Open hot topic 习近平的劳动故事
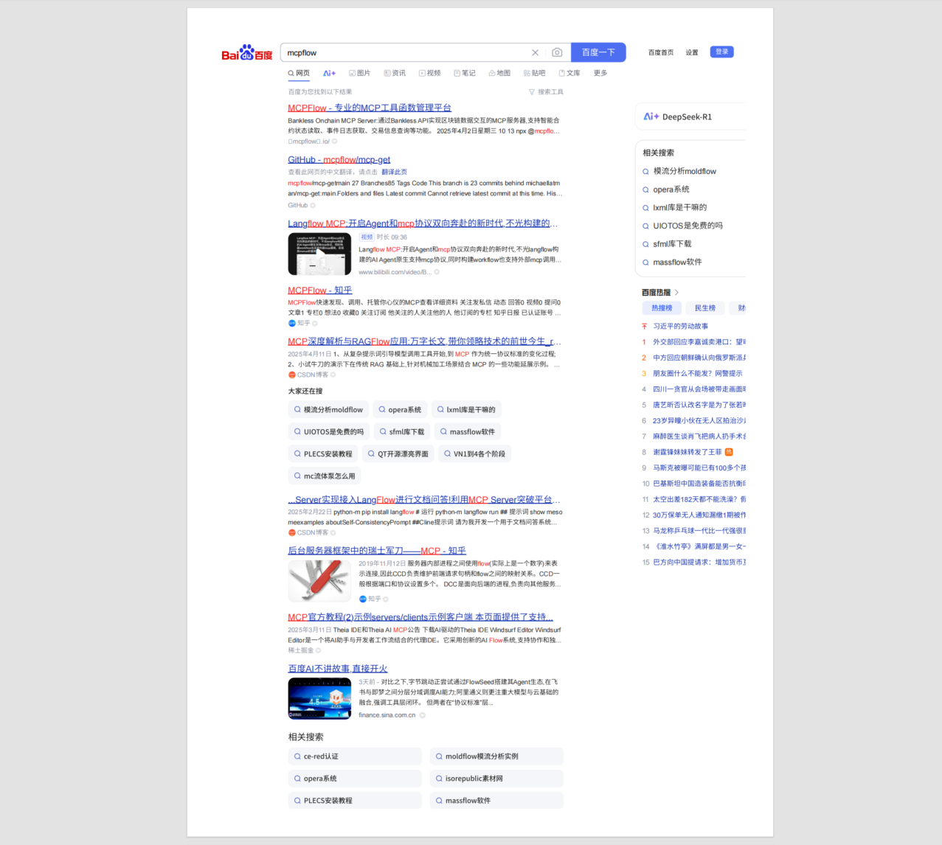Viewport: 942px width, 845px height. [x=680, y=326]
